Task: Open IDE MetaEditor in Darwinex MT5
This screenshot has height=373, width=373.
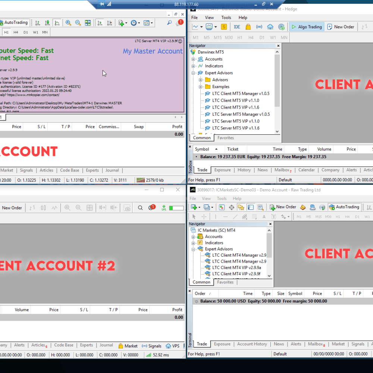Action: click(x=237, y=27)
